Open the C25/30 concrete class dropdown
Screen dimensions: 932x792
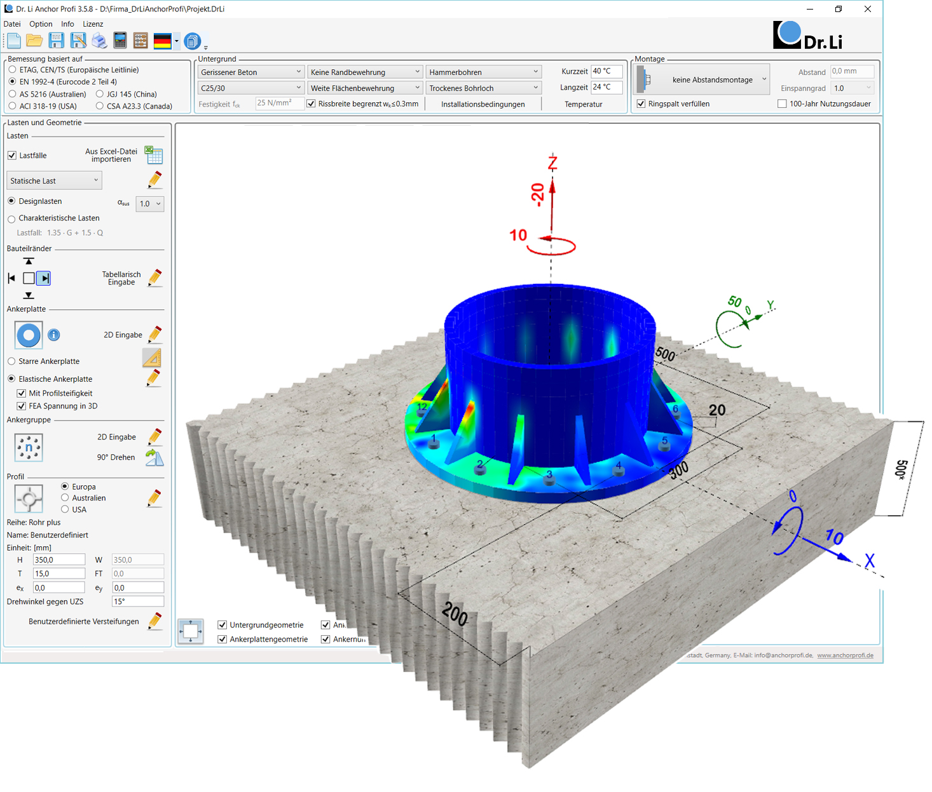tap(251, 88)
